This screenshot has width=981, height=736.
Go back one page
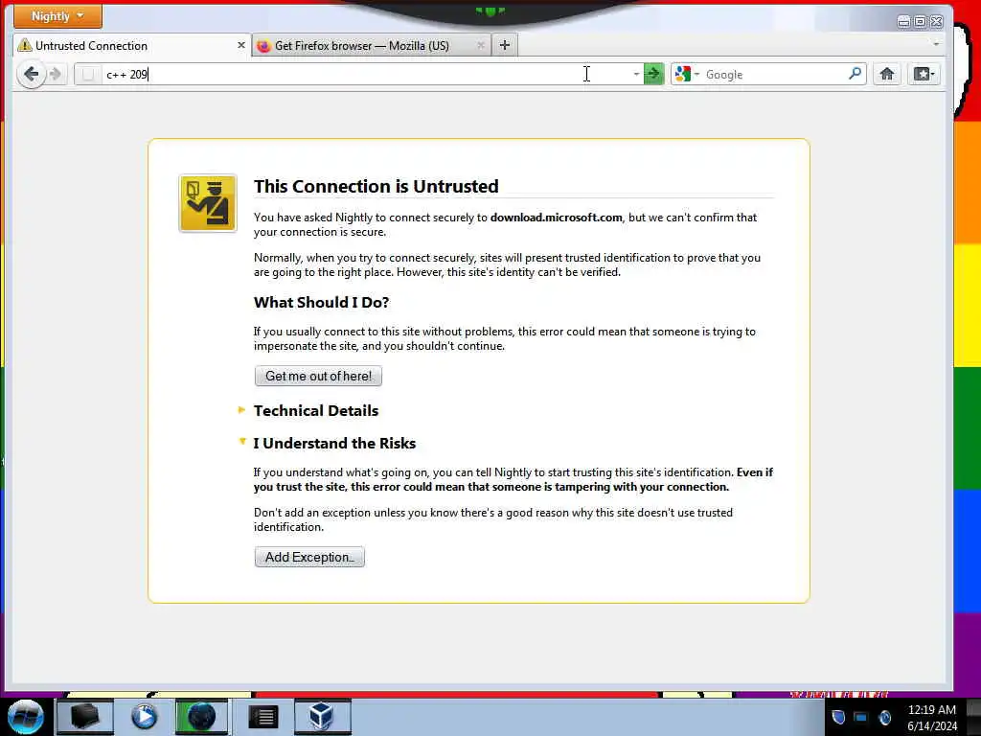click(32, 75)
